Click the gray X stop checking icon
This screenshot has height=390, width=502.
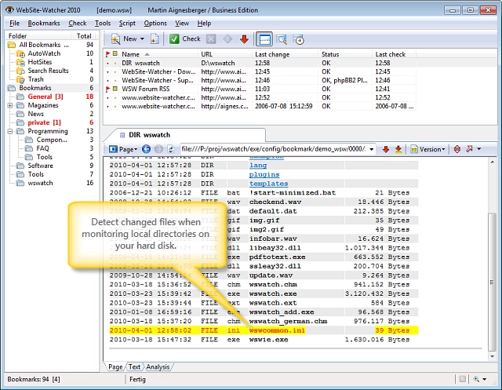211,39
